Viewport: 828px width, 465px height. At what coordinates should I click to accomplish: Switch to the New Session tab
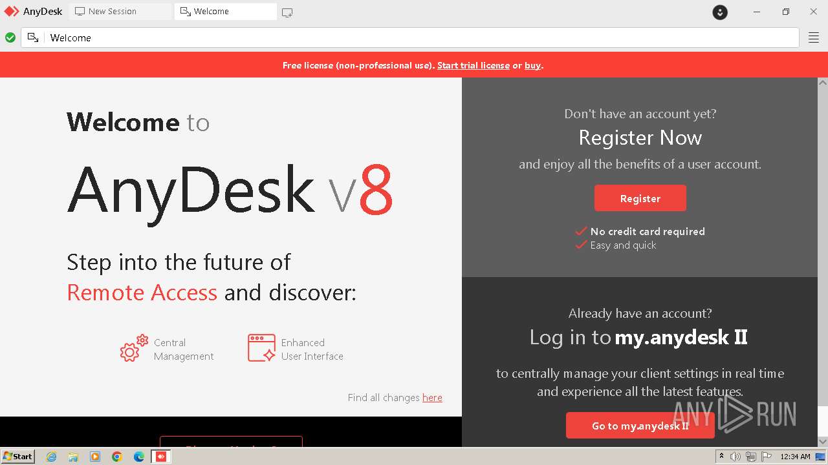[120, 12]
